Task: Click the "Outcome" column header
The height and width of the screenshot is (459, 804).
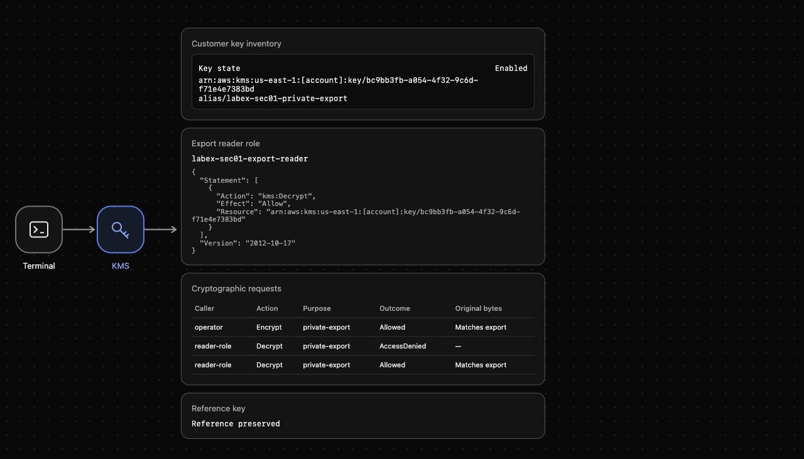Action: pyautogui.click(x=394, y=309)
